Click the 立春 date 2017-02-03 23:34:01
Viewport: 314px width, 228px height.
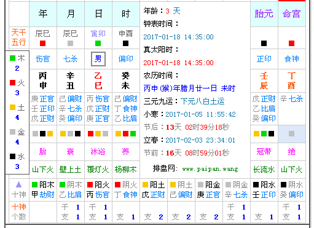coord(200,140)
